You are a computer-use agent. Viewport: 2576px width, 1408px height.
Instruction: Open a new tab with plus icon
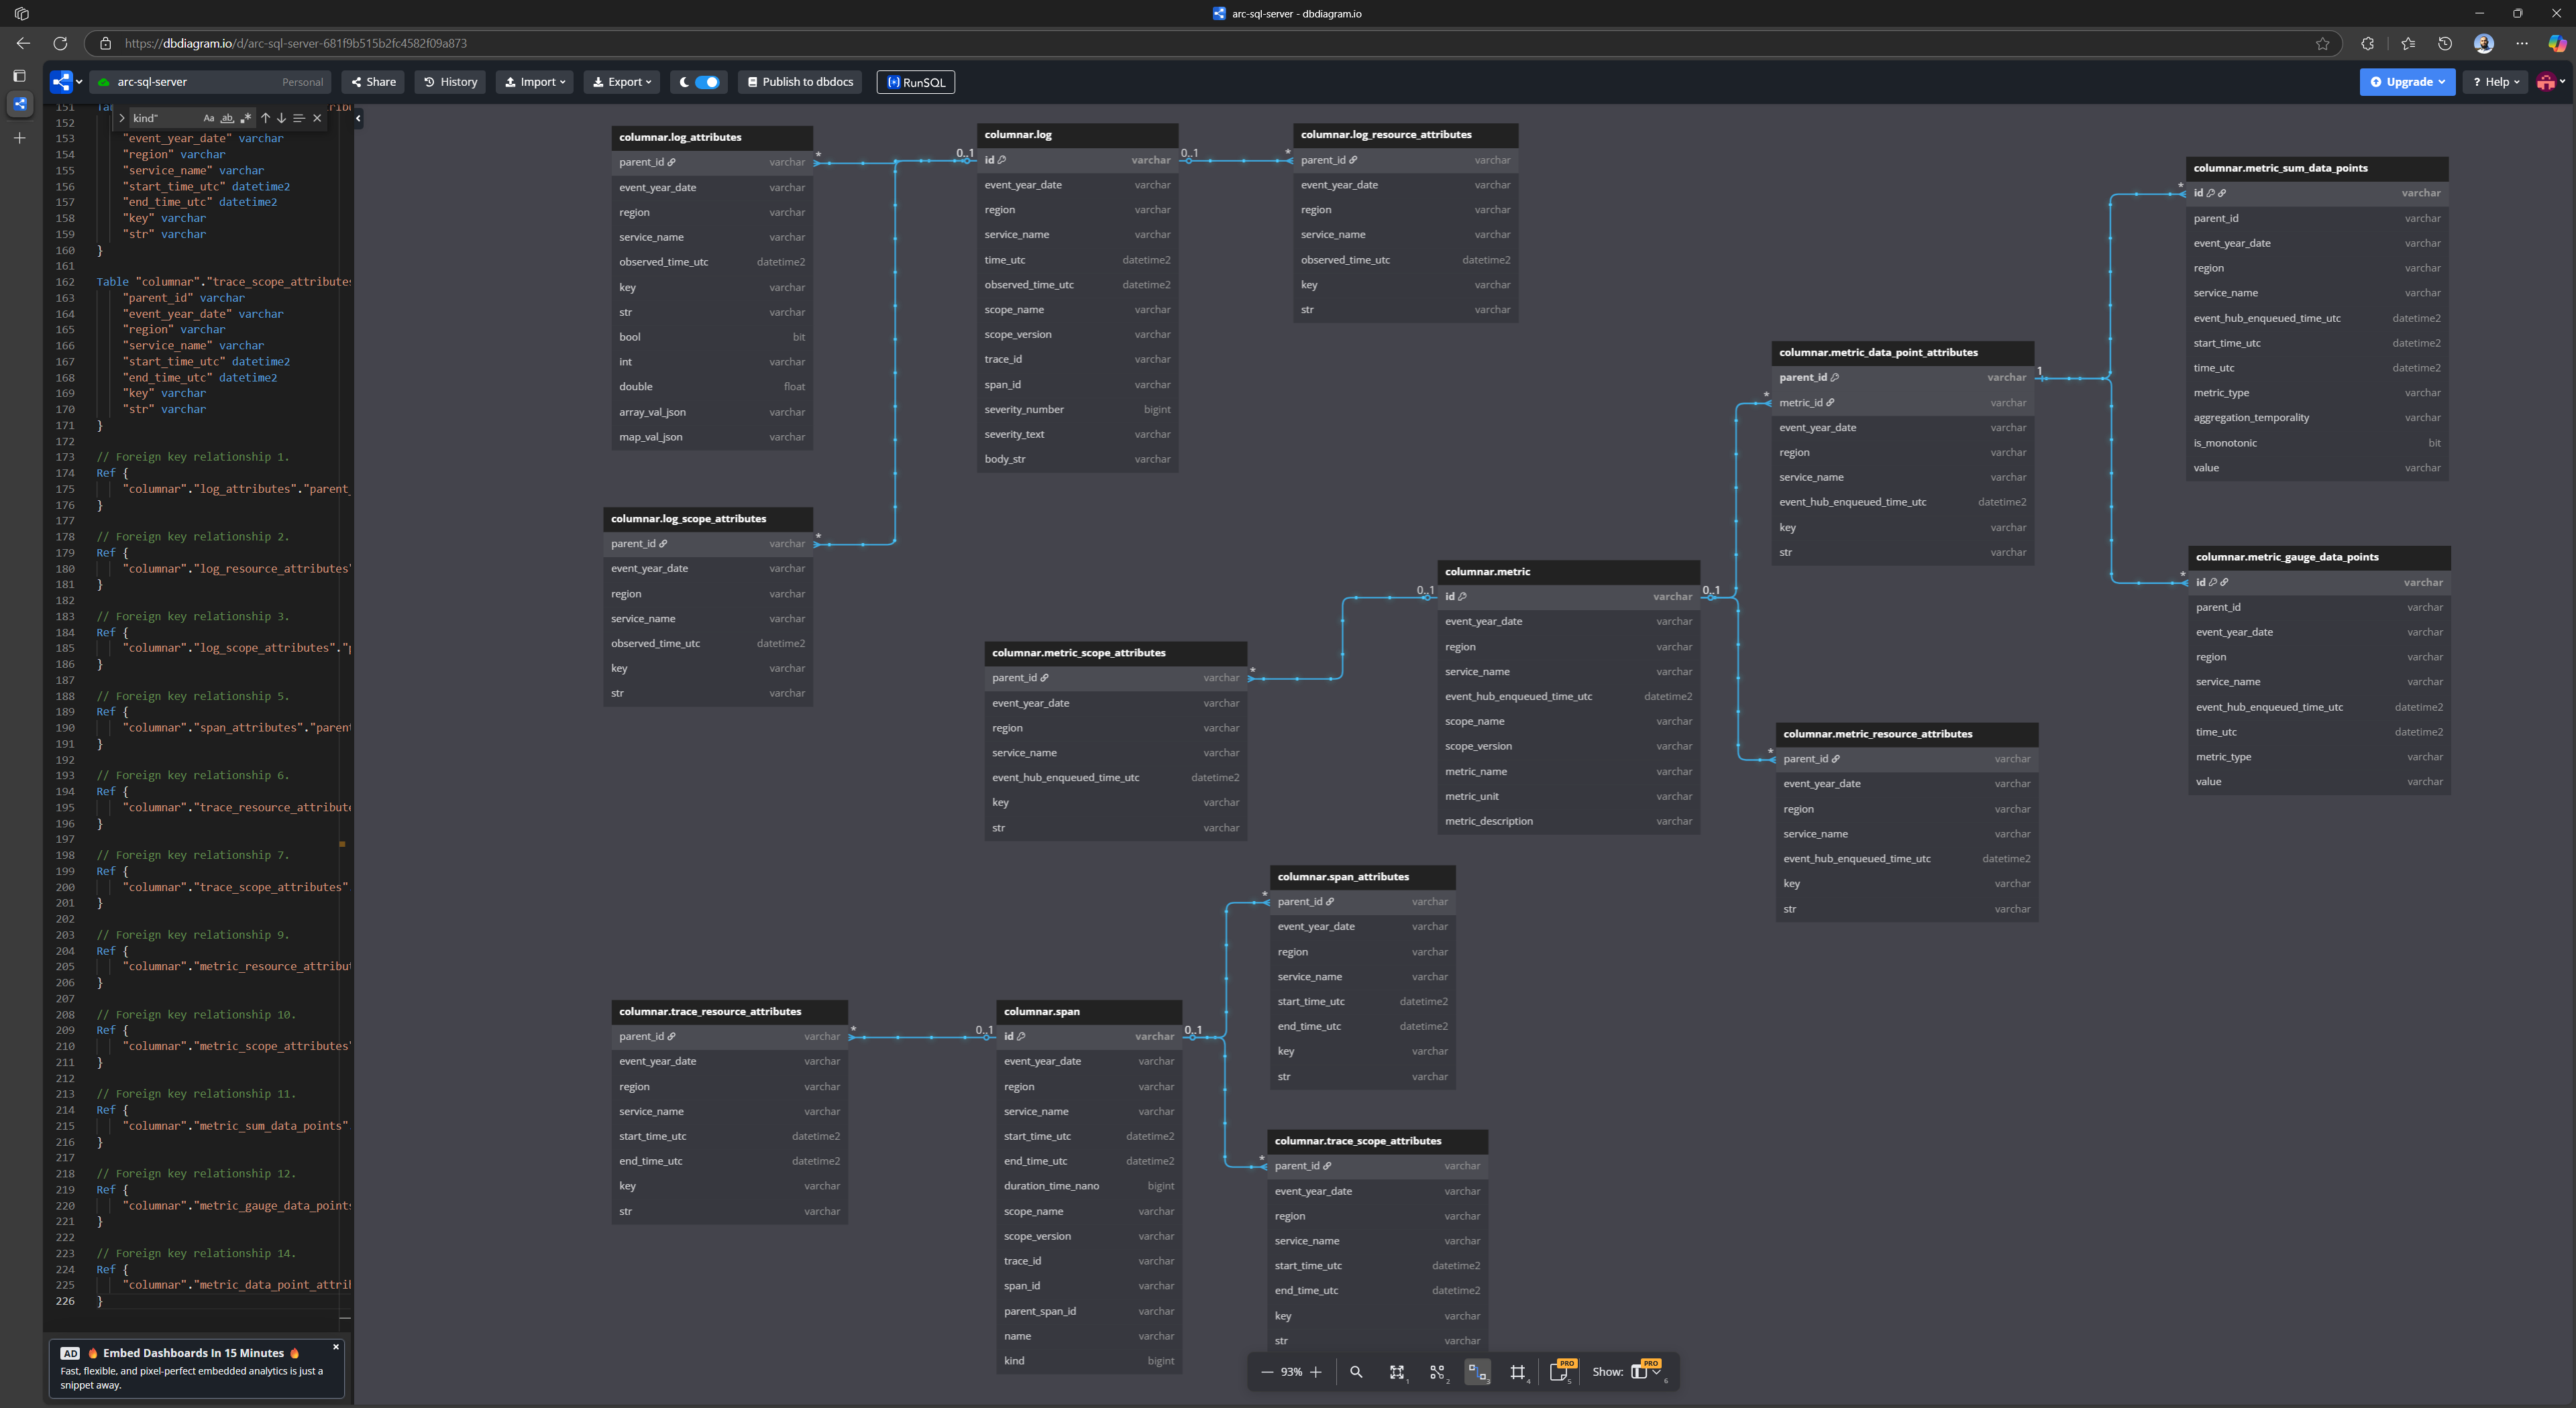click(19, 138)
